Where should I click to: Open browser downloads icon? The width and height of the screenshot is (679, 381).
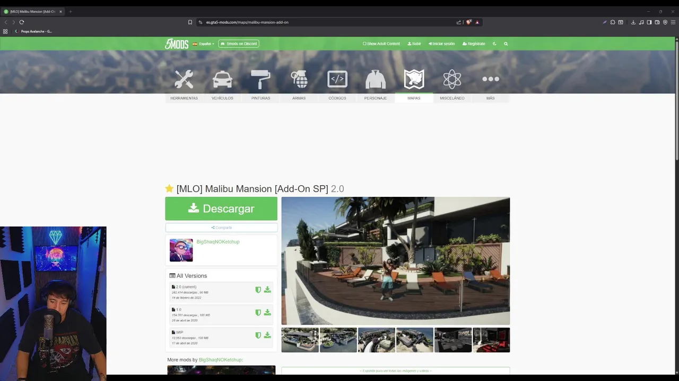point(633,22)
